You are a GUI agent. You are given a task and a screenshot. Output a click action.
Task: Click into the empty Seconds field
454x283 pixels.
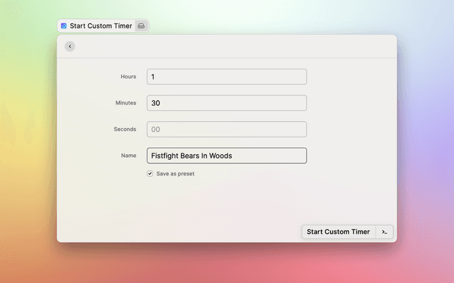tap(226, 129)
